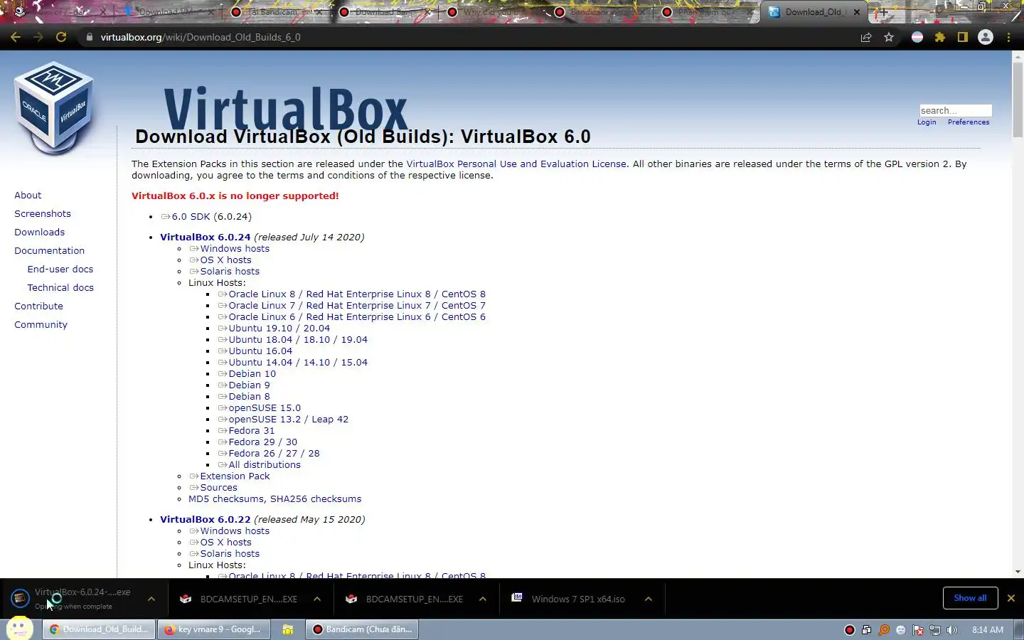Open the Chrome three-dot menu
The height and width of the screenshot is (640, 1024).
point(1008,37)
